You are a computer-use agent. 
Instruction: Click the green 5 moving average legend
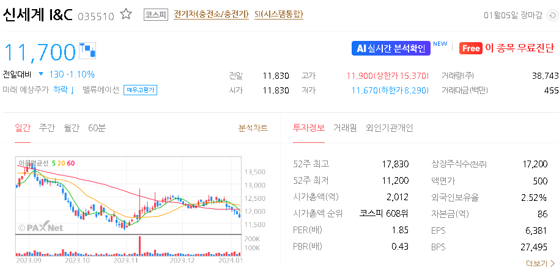[x=53, y=164]
